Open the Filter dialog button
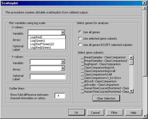148x119 pixels. (x=114, y=112)
